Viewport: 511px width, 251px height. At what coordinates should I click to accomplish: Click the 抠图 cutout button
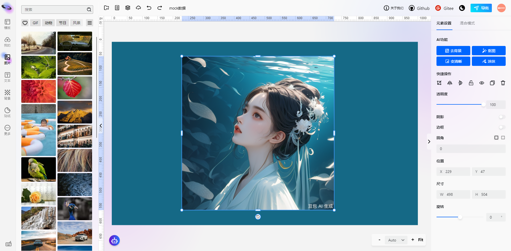489,51
